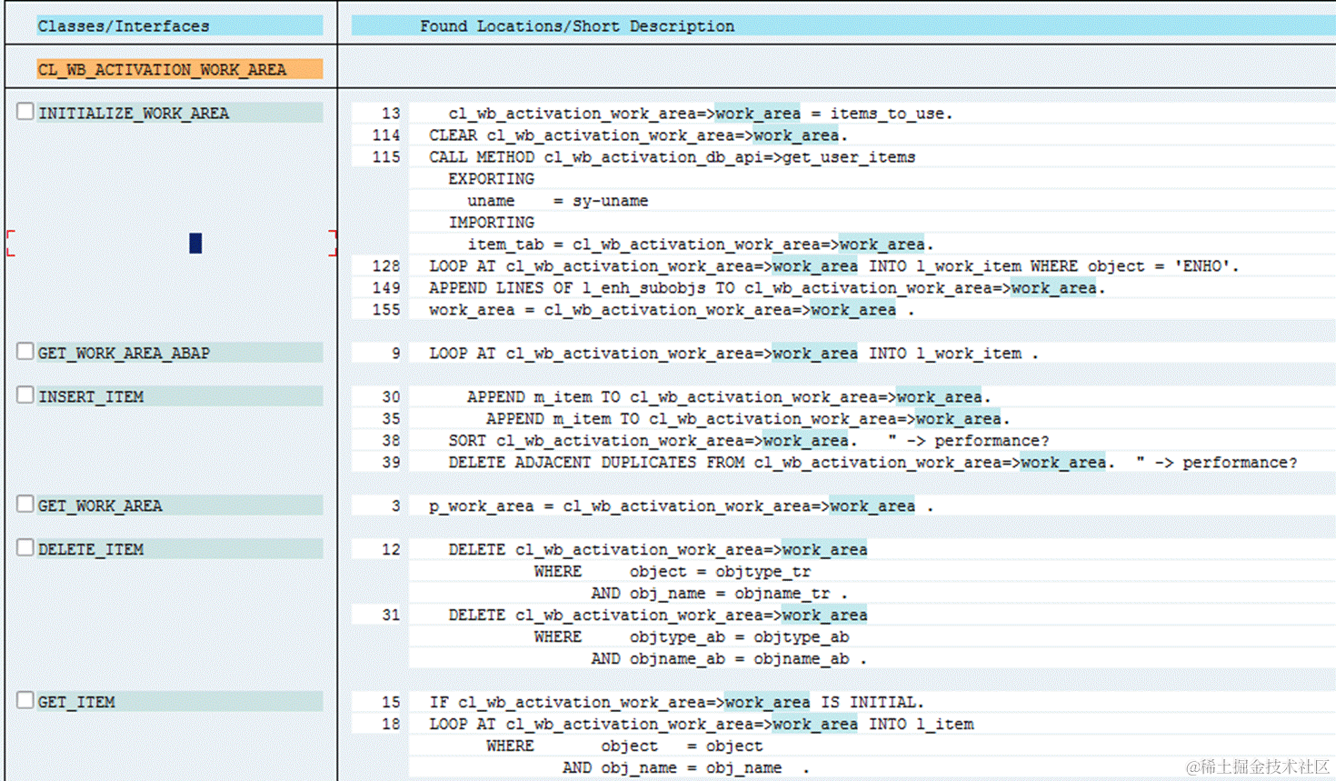Viewport: 1336px width, 781px height.
Task: Select line 18 LOOP AT INTO l_item
Action: point(702,724)
